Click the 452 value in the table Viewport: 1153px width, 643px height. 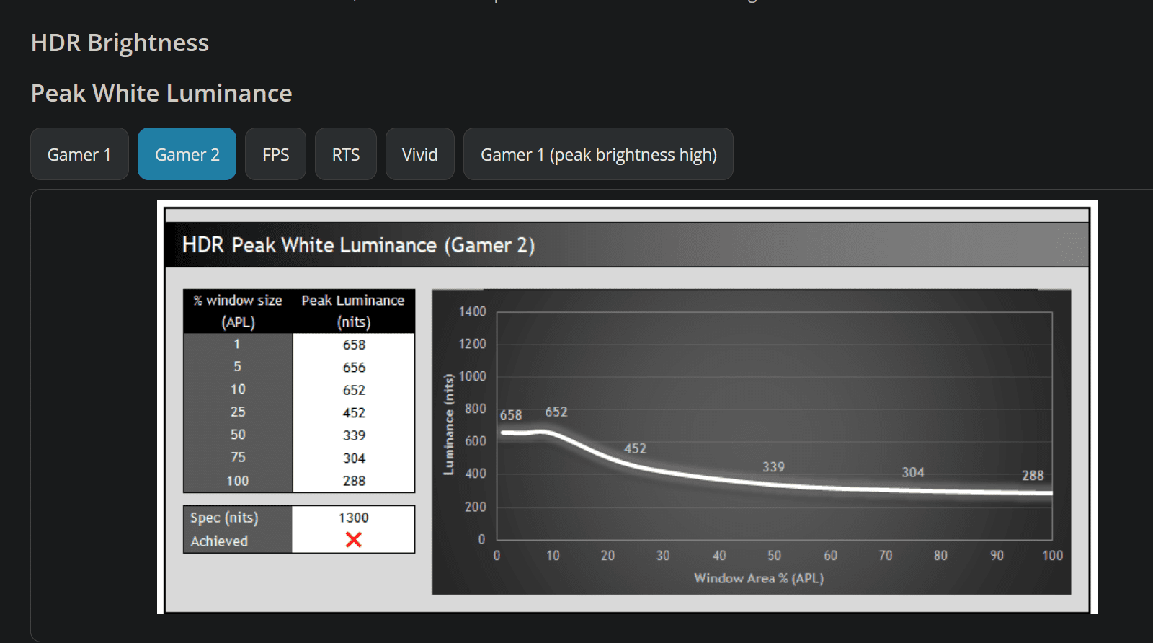(354, 413)
